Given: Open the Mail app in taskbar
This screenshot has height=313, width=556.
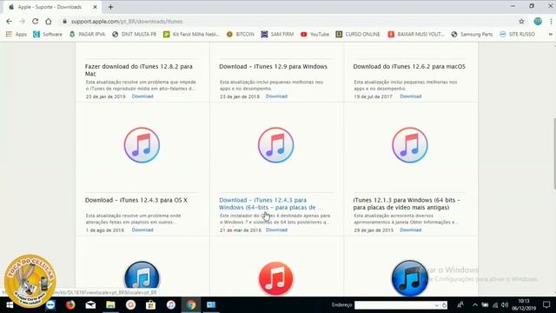Looking at the screenshot, I should [x=90, y=305].
